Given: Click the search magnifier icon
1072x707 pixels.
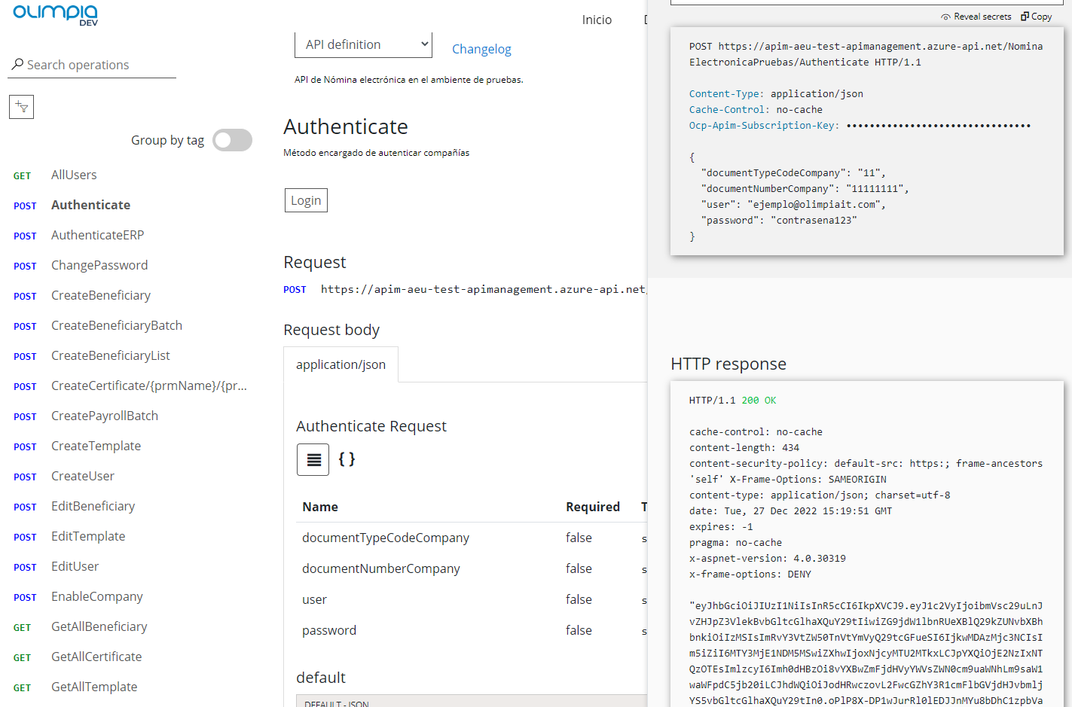Looking at the screenshot, I should tap(17, 65).
